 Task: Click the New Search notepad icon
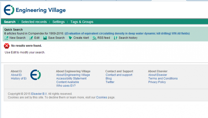[x=6, y=38]
